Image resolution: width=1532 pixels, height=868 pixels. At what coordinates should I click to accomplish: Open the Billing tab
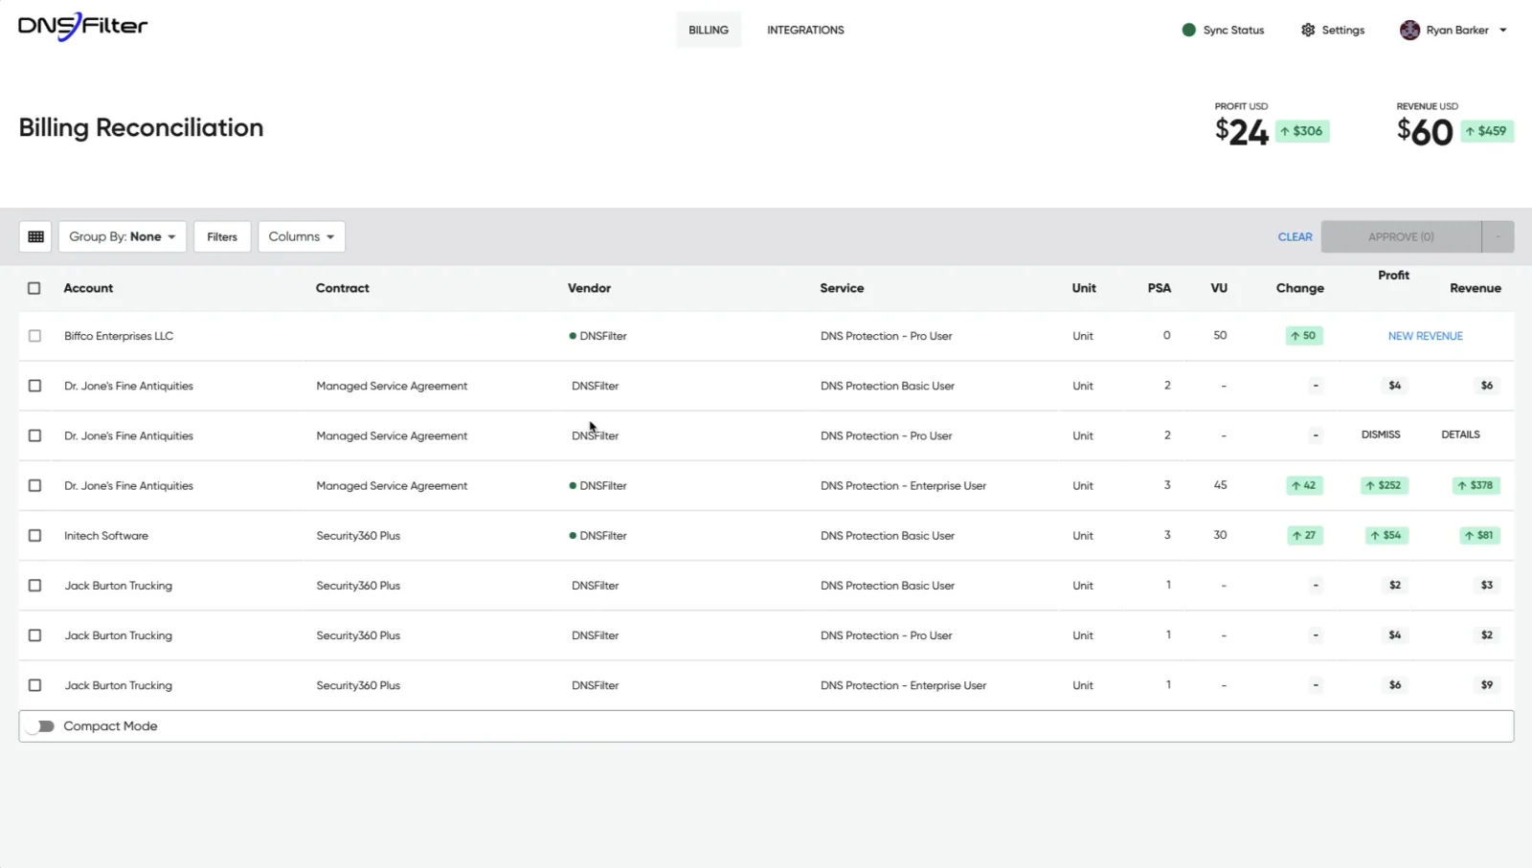click(x=709, y=30)
